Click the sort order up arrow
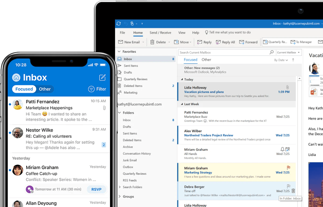Screen dimensions: 323x207 coord(293,60)
